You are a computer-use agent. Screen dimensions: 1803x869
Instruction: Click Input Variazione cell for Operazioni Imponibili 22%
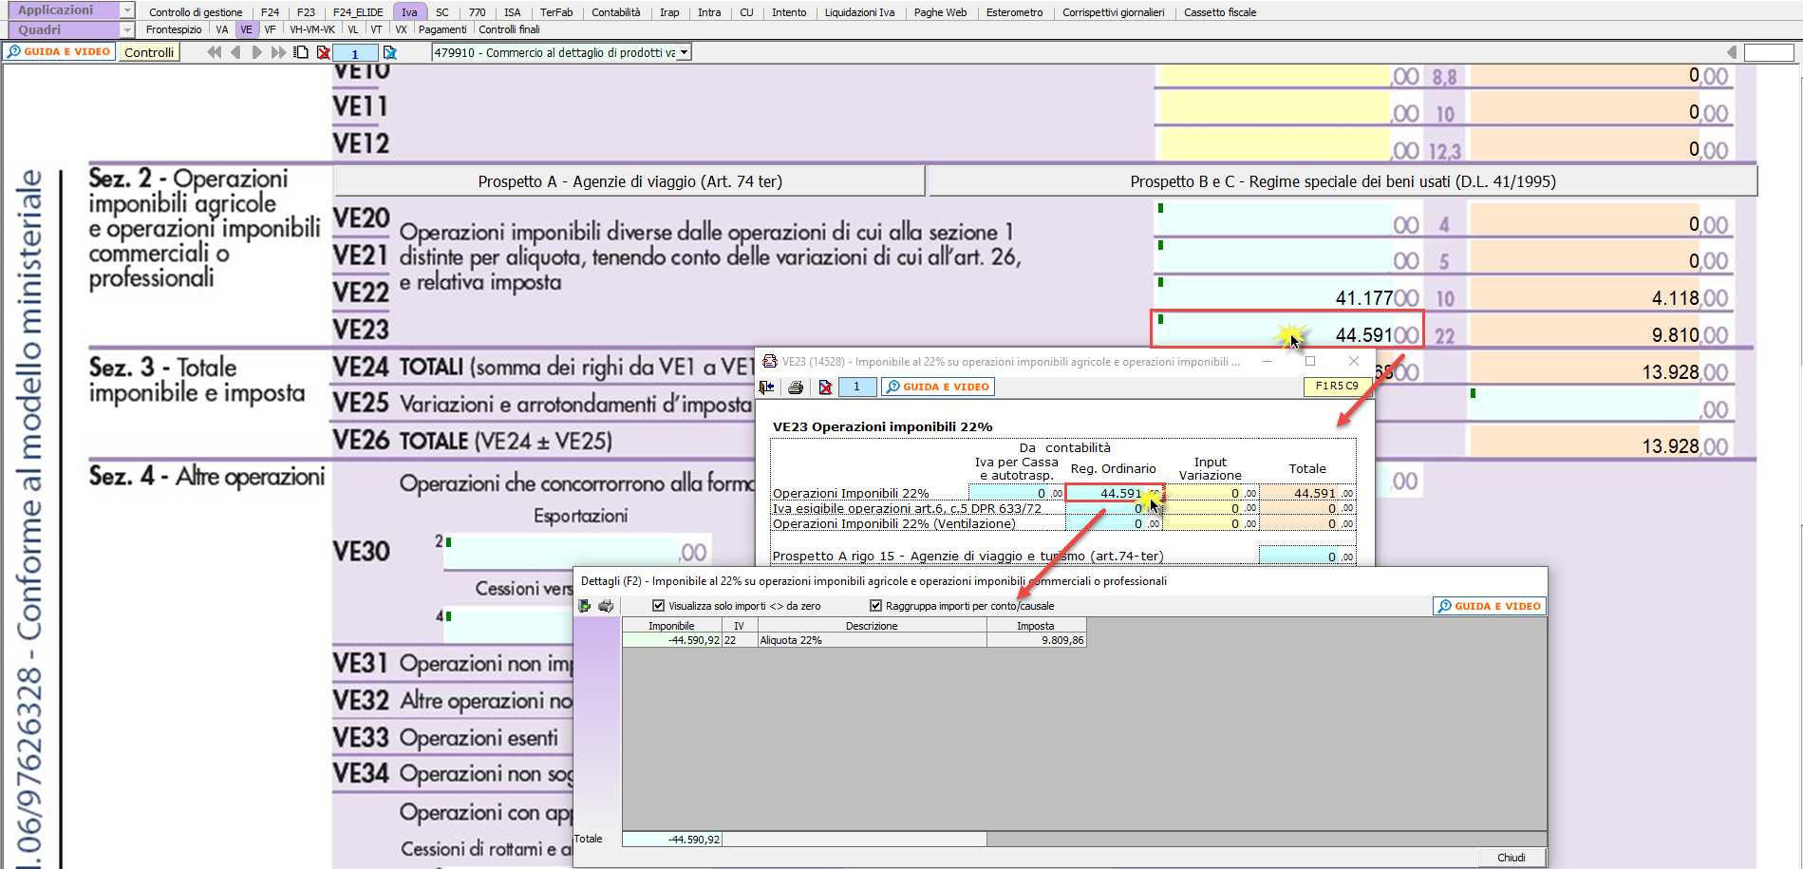pos(1211,493)
